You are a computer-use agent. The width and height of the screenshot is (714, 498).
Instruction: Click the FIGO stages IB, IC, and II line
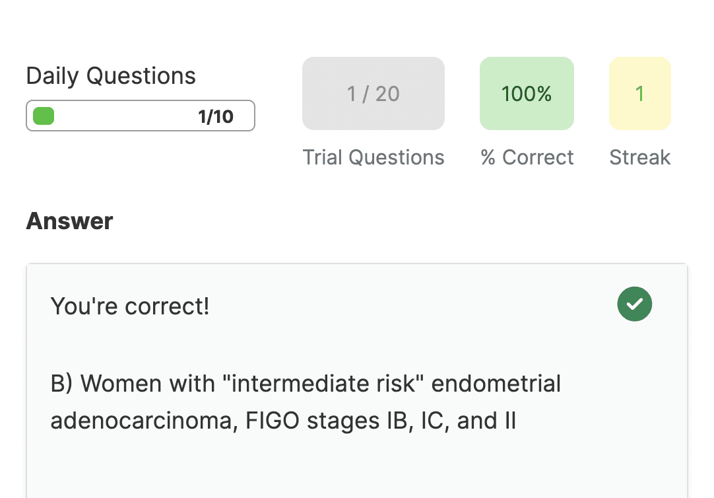point(283,421)
